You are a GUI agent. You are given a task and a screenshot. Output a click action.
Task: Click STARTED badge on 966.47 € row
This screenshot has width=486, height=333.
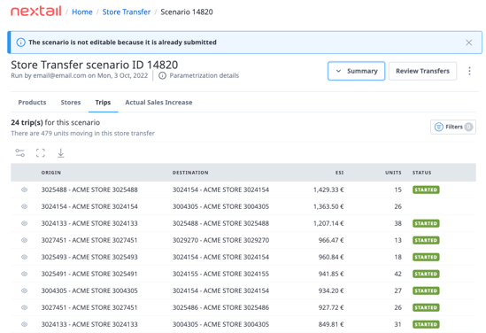coord(426,240)
